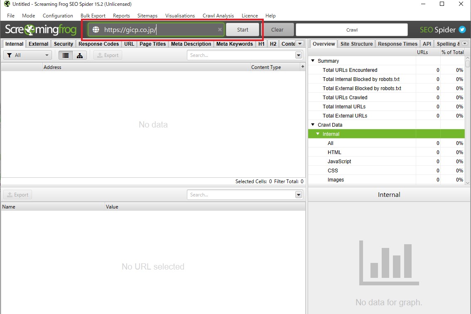Click the app icon in title bar
Screen dimensions: 471x314
7,4
